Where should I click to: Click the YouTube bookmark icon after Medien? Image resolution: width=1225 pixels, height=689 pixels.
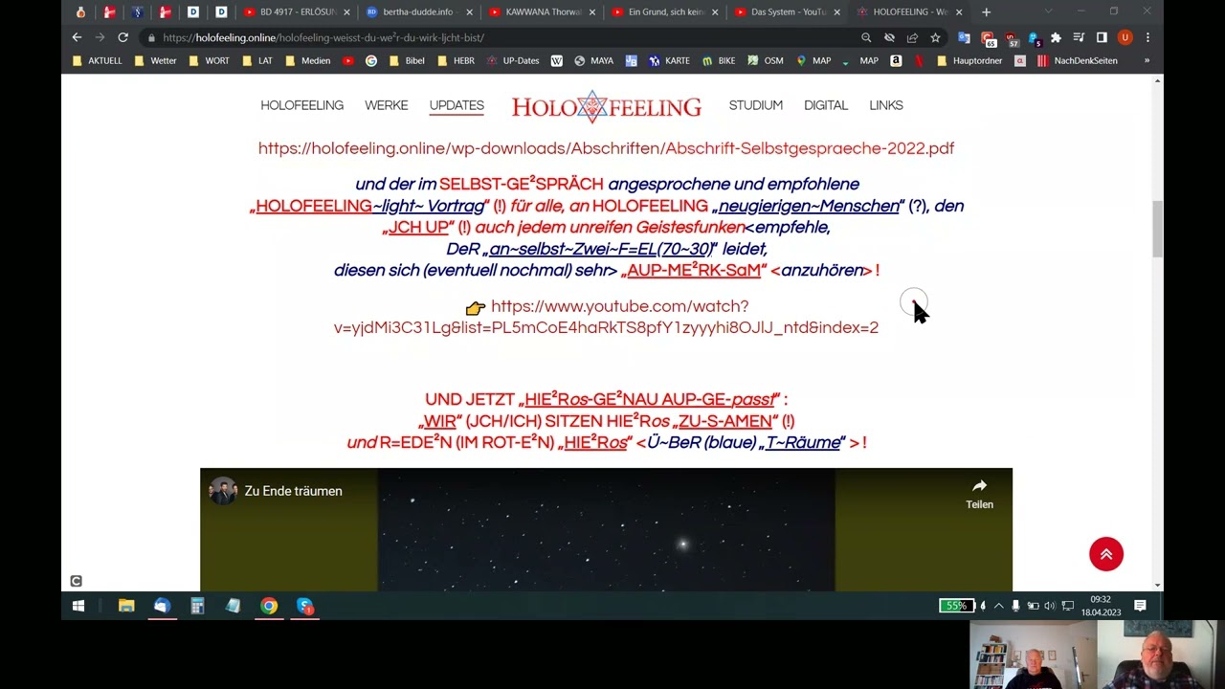[x=347, y=60]
